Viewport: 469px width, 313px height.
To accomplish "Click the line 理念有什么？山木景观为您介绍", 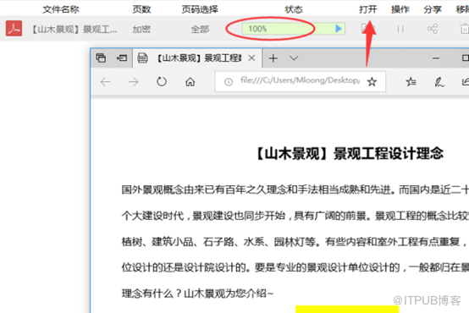I will pyautogui.click(x=197, y=294).
